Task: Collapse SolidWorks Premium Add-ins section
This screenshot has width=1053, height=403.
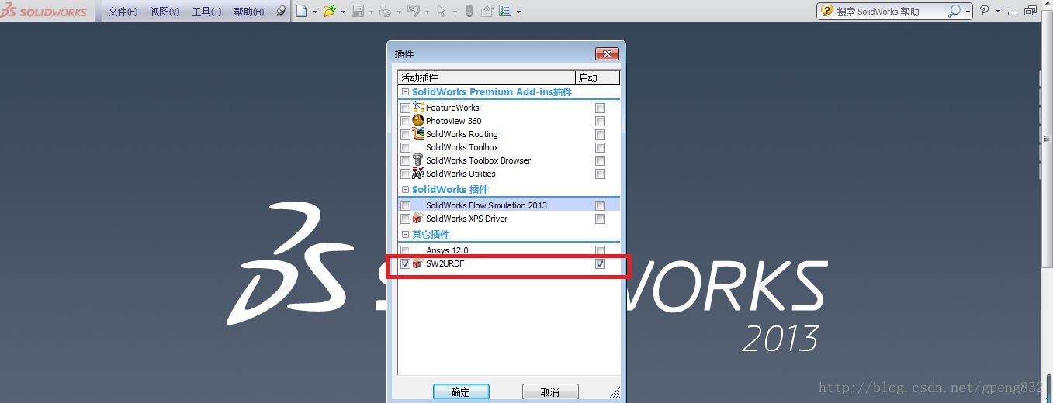Action: (x=405, y=91)
